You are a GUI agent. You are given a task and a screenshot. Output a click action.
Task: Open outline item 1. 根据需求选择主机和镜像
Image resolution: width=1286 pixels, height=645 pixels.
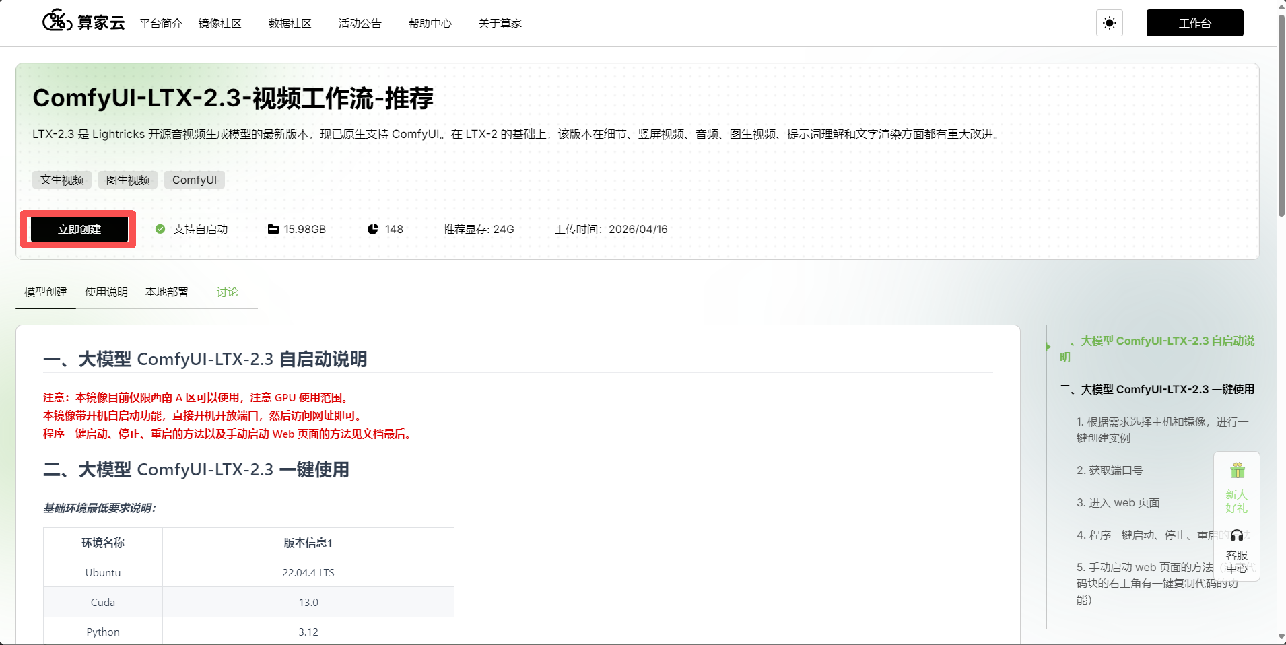[1163, 430]
